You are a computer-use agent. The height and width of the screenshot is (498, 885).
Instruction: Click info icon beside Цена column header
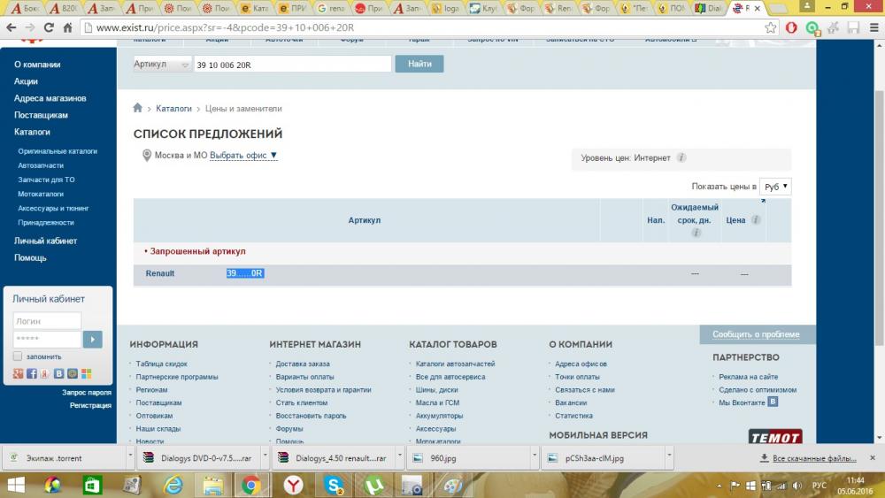[x=756, y=220]
